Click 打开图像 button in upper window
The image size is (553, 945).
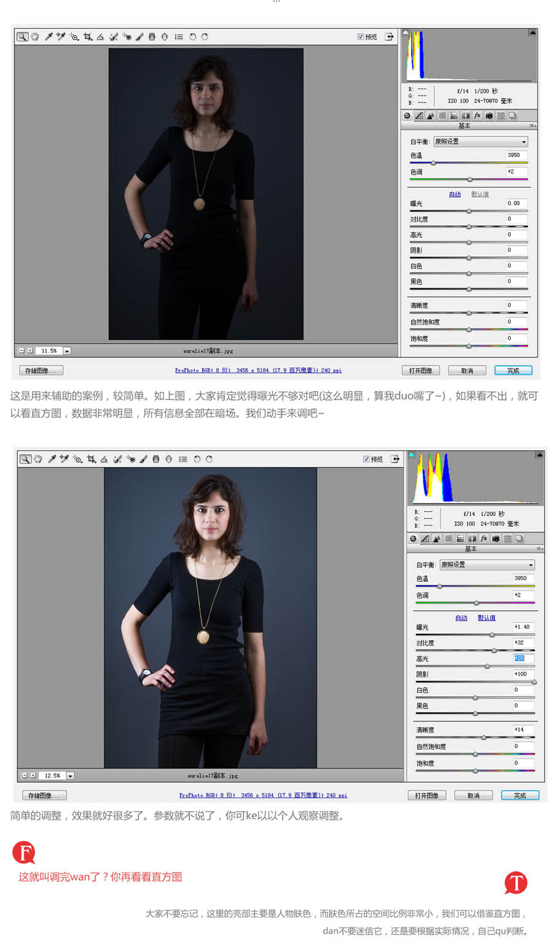421,371
